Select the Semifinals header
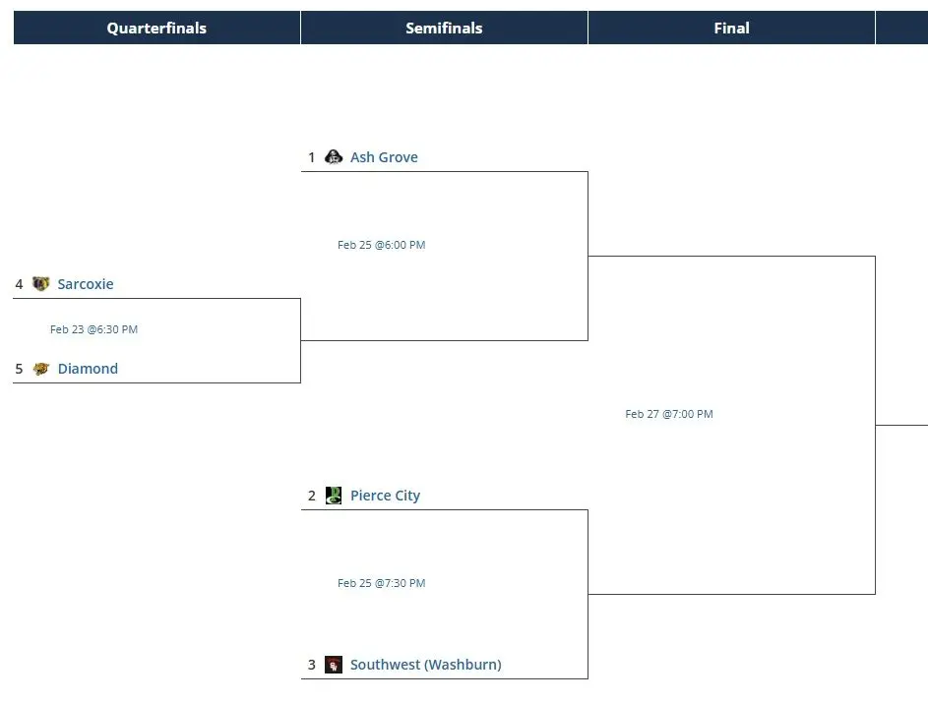 444,28
